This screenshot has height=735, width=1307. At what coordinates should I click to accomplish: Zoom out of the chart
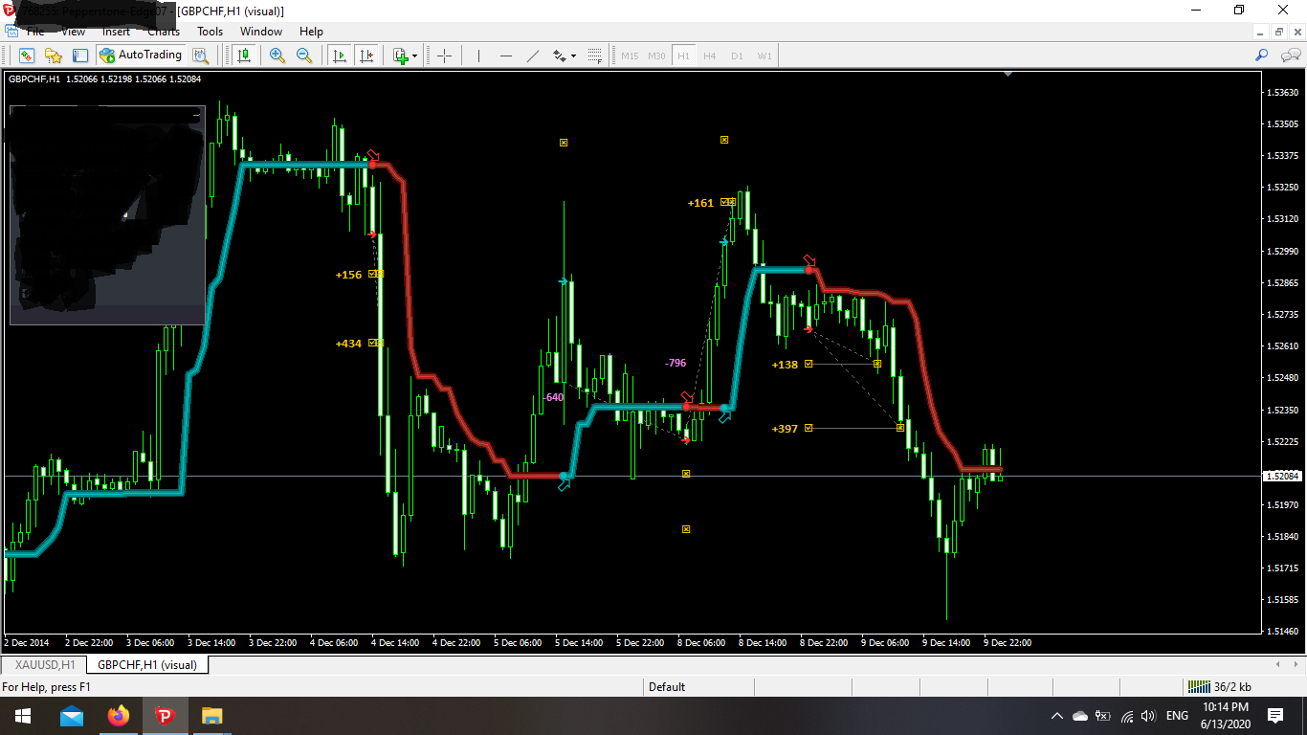tap(304, 56)
